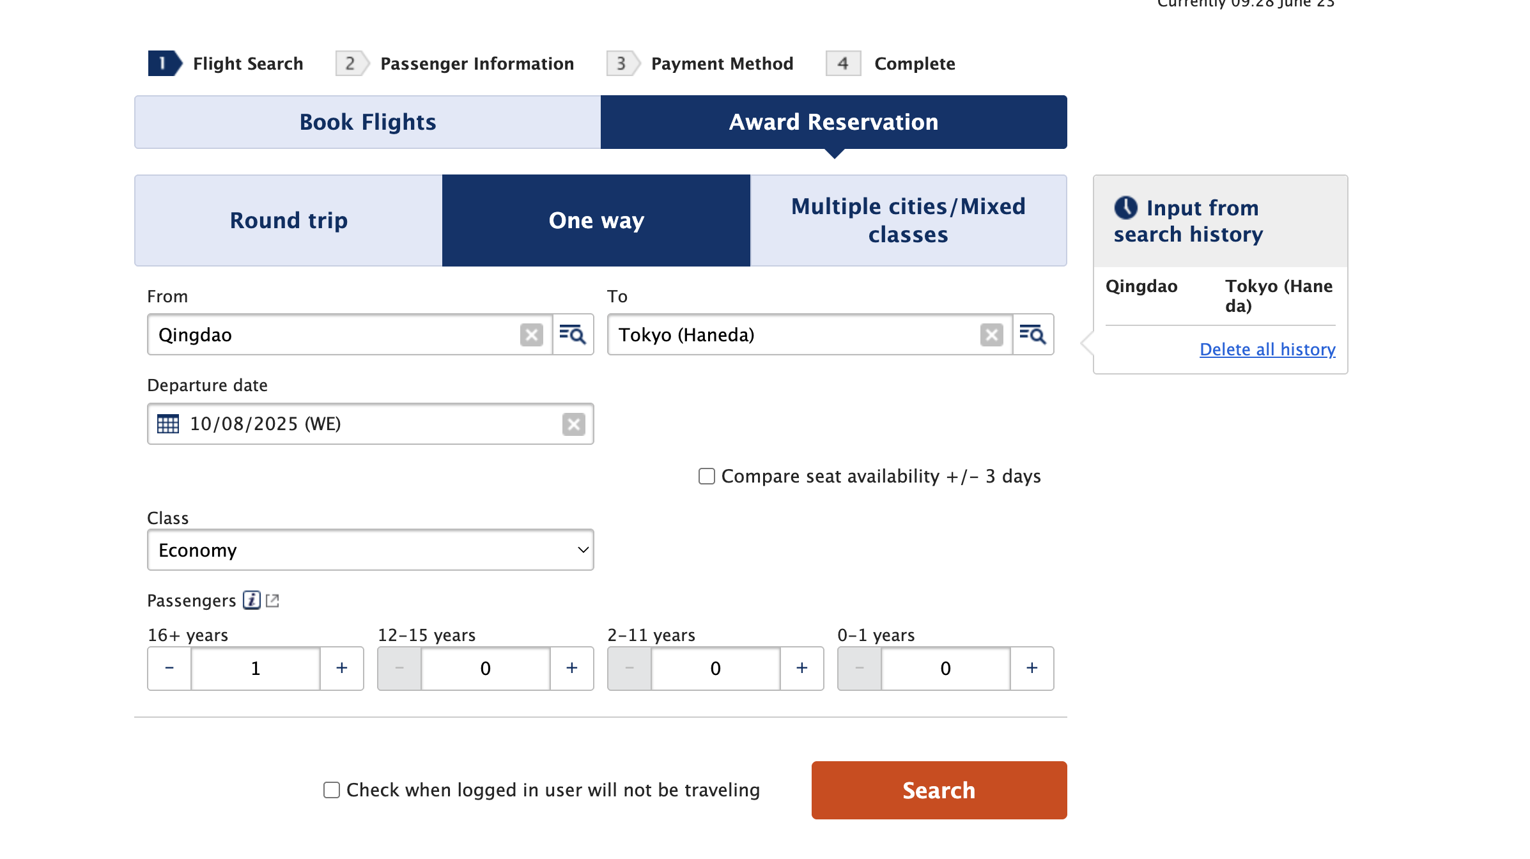The height and width of the screenshot is (859, 1530).
Task: Expand the Class dropdown showing Economy
Action: coord(371,550)
